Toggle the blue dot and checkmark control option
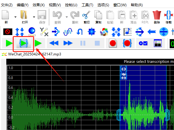The image size is (174, 130). (143, 43)
